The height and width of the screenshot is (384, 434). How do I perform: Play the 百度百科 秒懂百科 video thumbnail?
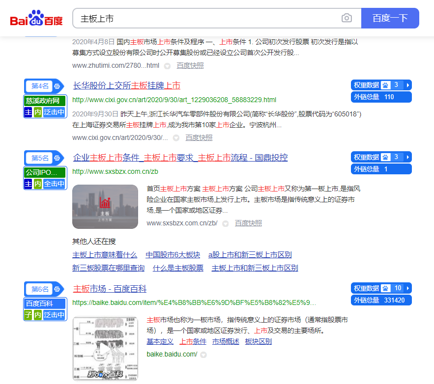click(105, 349)
